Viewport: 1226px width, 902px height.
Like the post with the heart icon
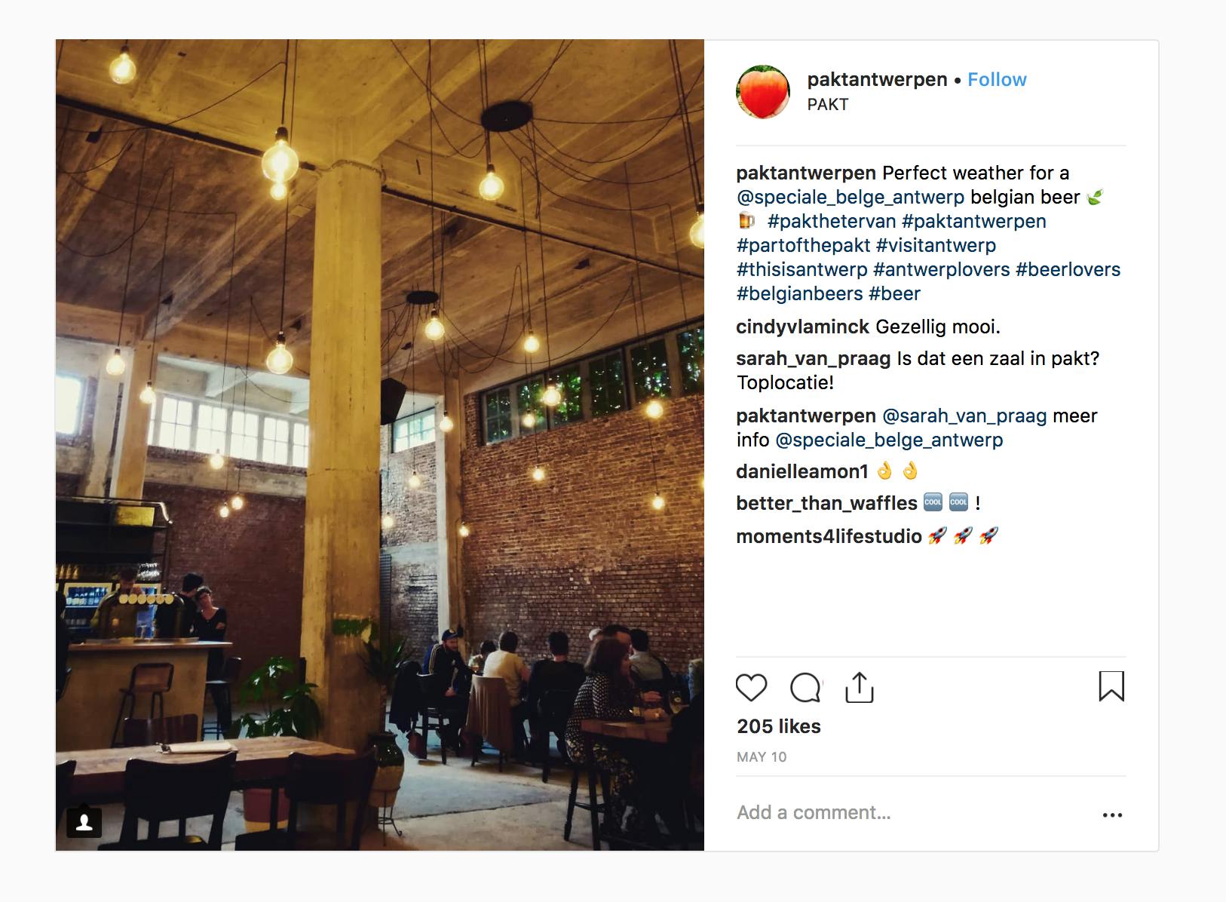[x=751, y=688]
